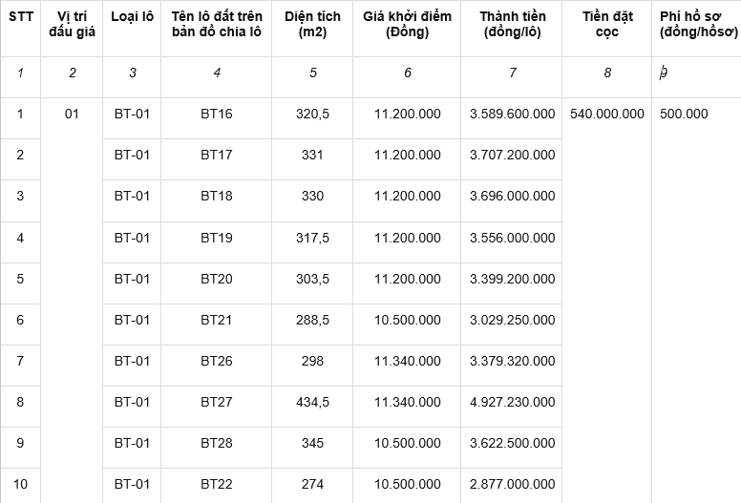Select the BT27 lot name cell
741x503 pixels.
pyautogui.click(x=217, y=407)
